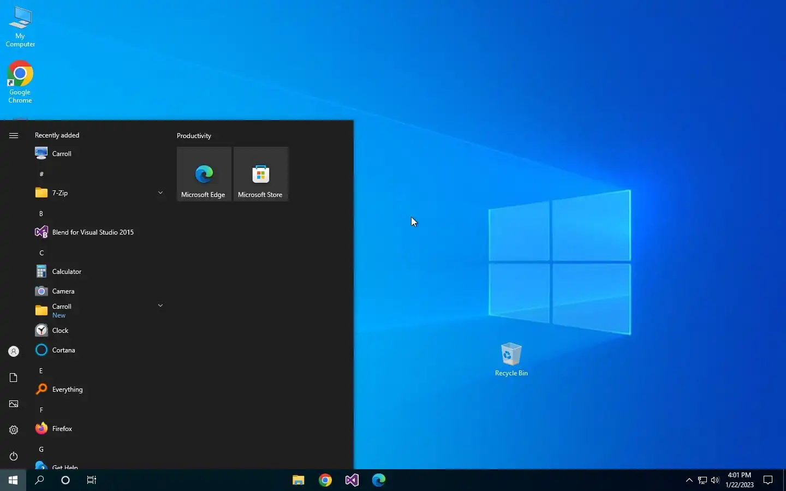786x491 pixels.
Task: Click the Productivity group title
Action: (194, 136)
